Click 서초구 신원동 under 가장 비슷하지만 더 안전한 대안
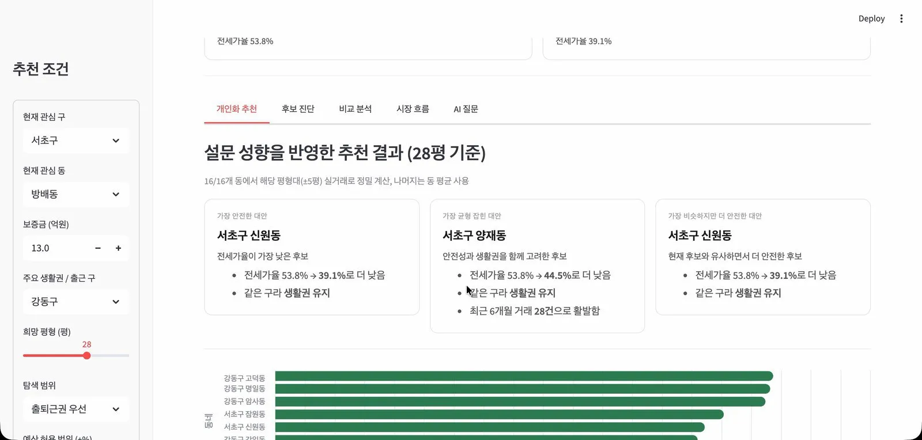Screen dimensions: 922x440 (700, 235)
